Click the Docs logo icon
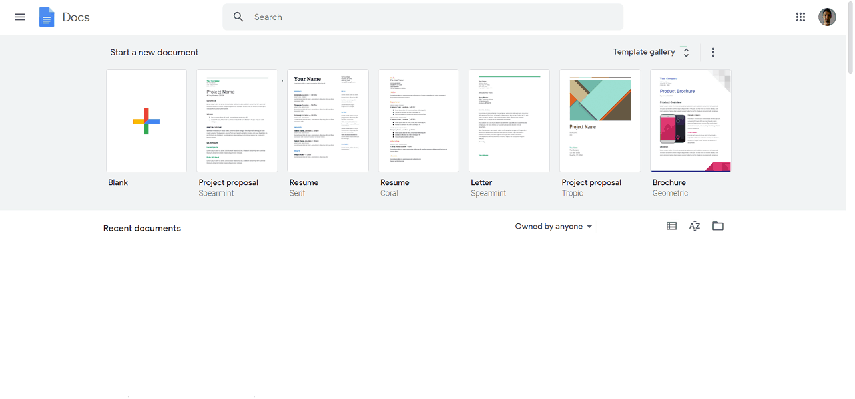The height and width of the screenshot is (399, 855). coord(47,17)
